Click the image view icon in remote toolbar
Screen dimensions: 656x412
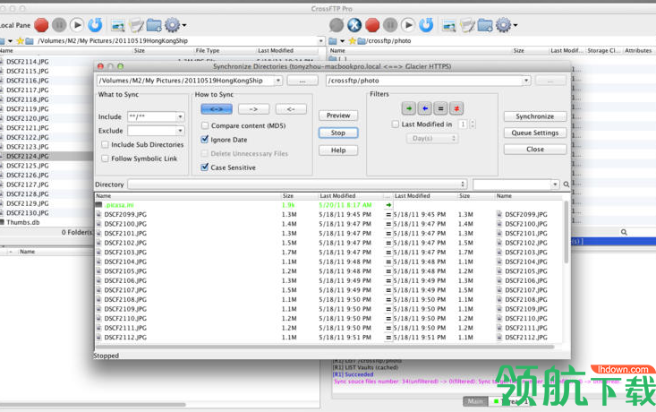449,26
